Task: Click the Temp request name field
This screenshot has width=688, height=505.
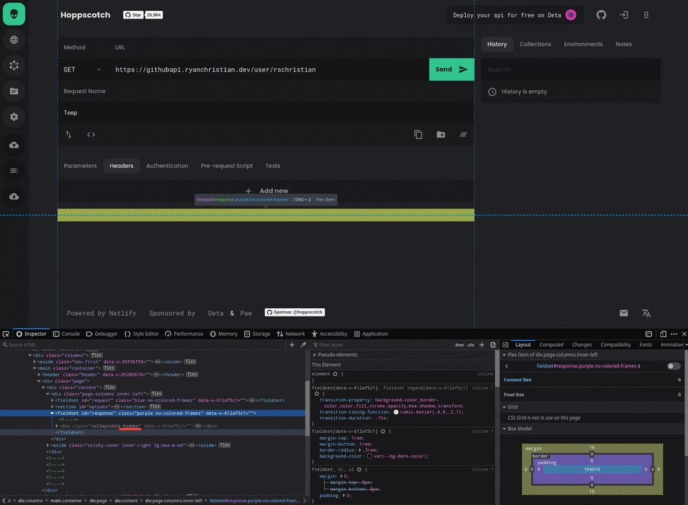Action: pyautogui.click(x=266, y=113)
